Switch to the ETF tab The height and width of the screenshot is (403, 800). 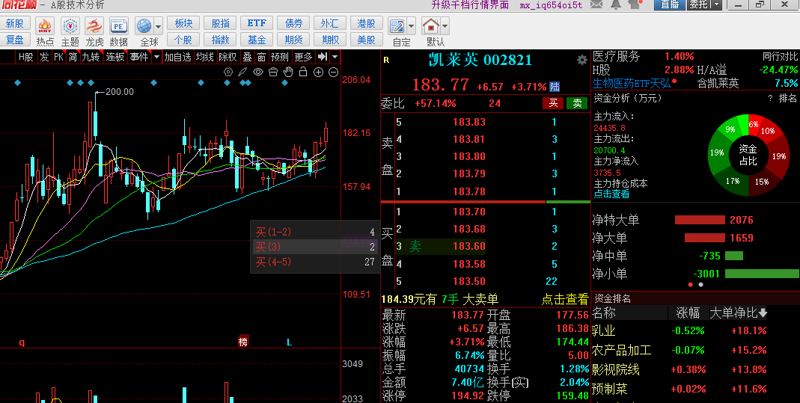(257, 23)
